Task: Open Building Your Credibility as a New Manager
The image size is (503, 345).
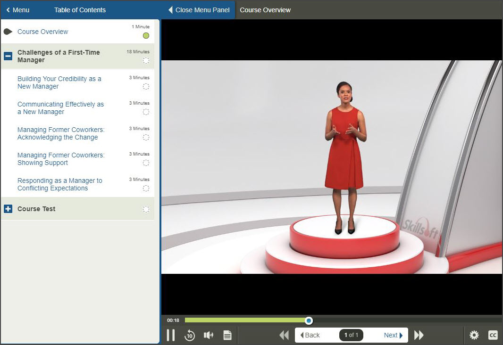Action: click(59, 82)
